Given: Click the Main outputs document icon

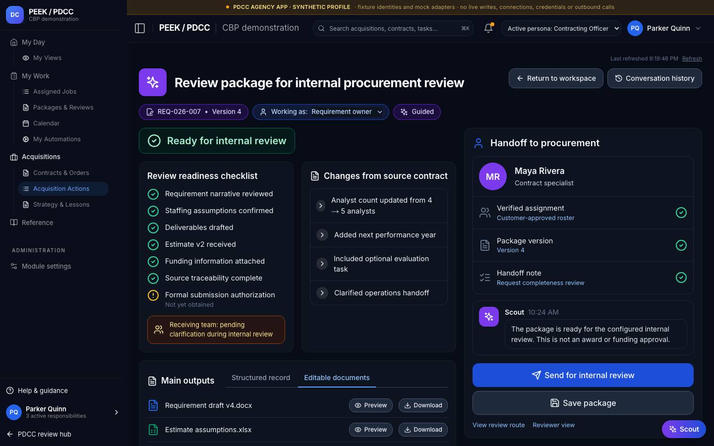Looking at the screenshot, I should point(152,381).
